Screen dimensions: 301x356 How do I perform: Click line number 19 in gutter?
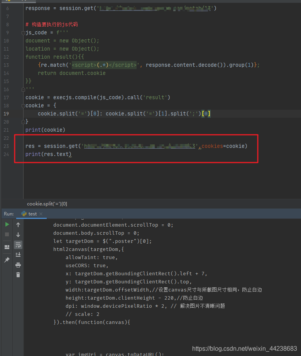(x=6, y=114)
